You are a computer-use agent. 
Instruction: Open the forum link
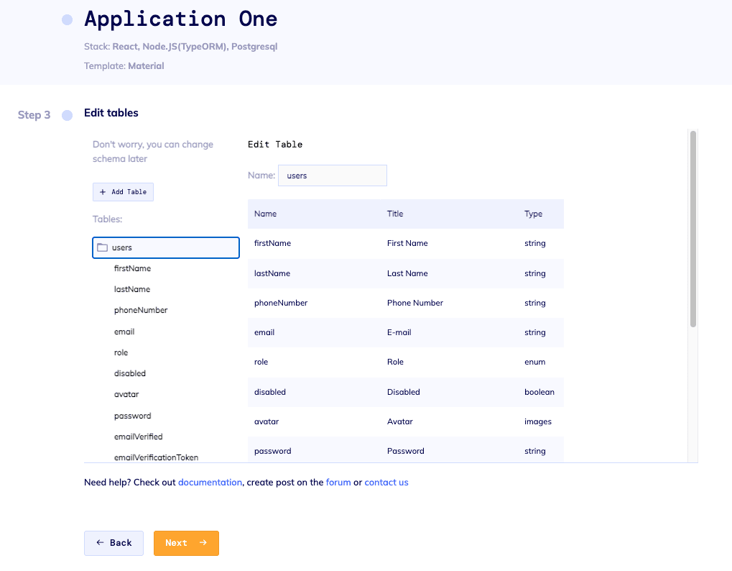coord(338,483)
